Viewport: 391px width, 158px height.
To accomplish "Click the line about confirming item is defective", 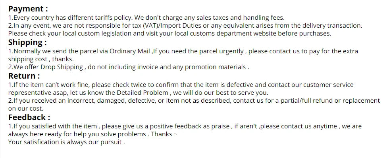I will tap(181, 85).
